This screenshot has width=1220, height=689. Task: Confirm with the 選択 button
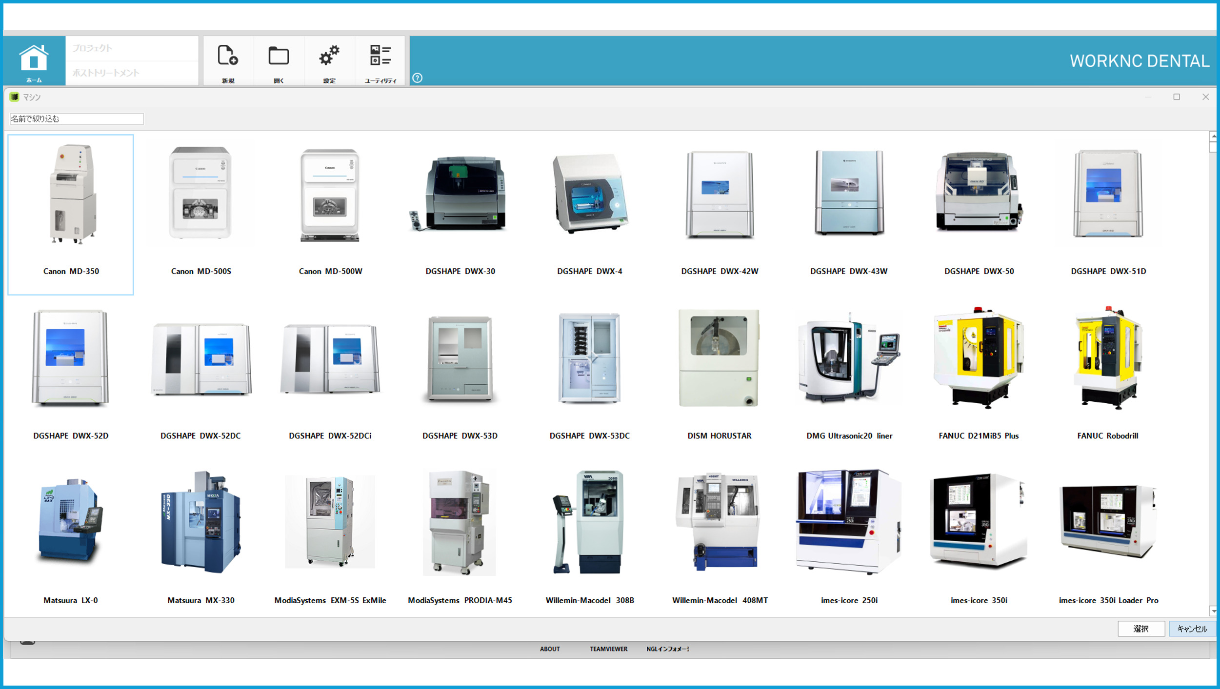(1141, 629)
